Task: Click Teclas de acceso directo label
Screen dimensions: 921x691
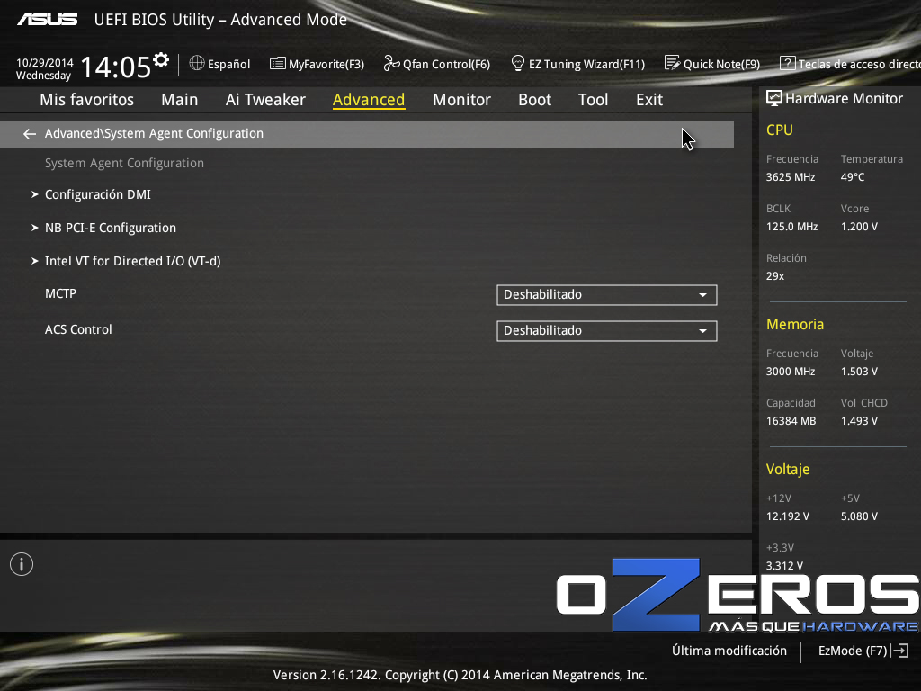Action: coord(859,64)
